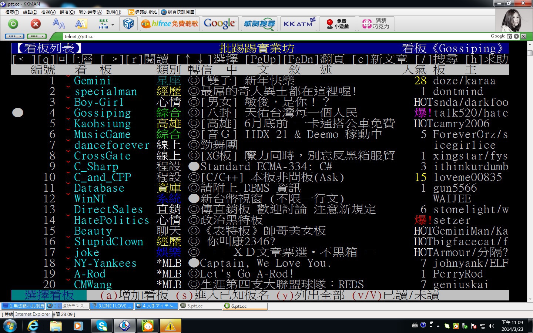Click the KKATM toolbar button
The height and width of the screenshot is (333, 533).
(299, 24)
